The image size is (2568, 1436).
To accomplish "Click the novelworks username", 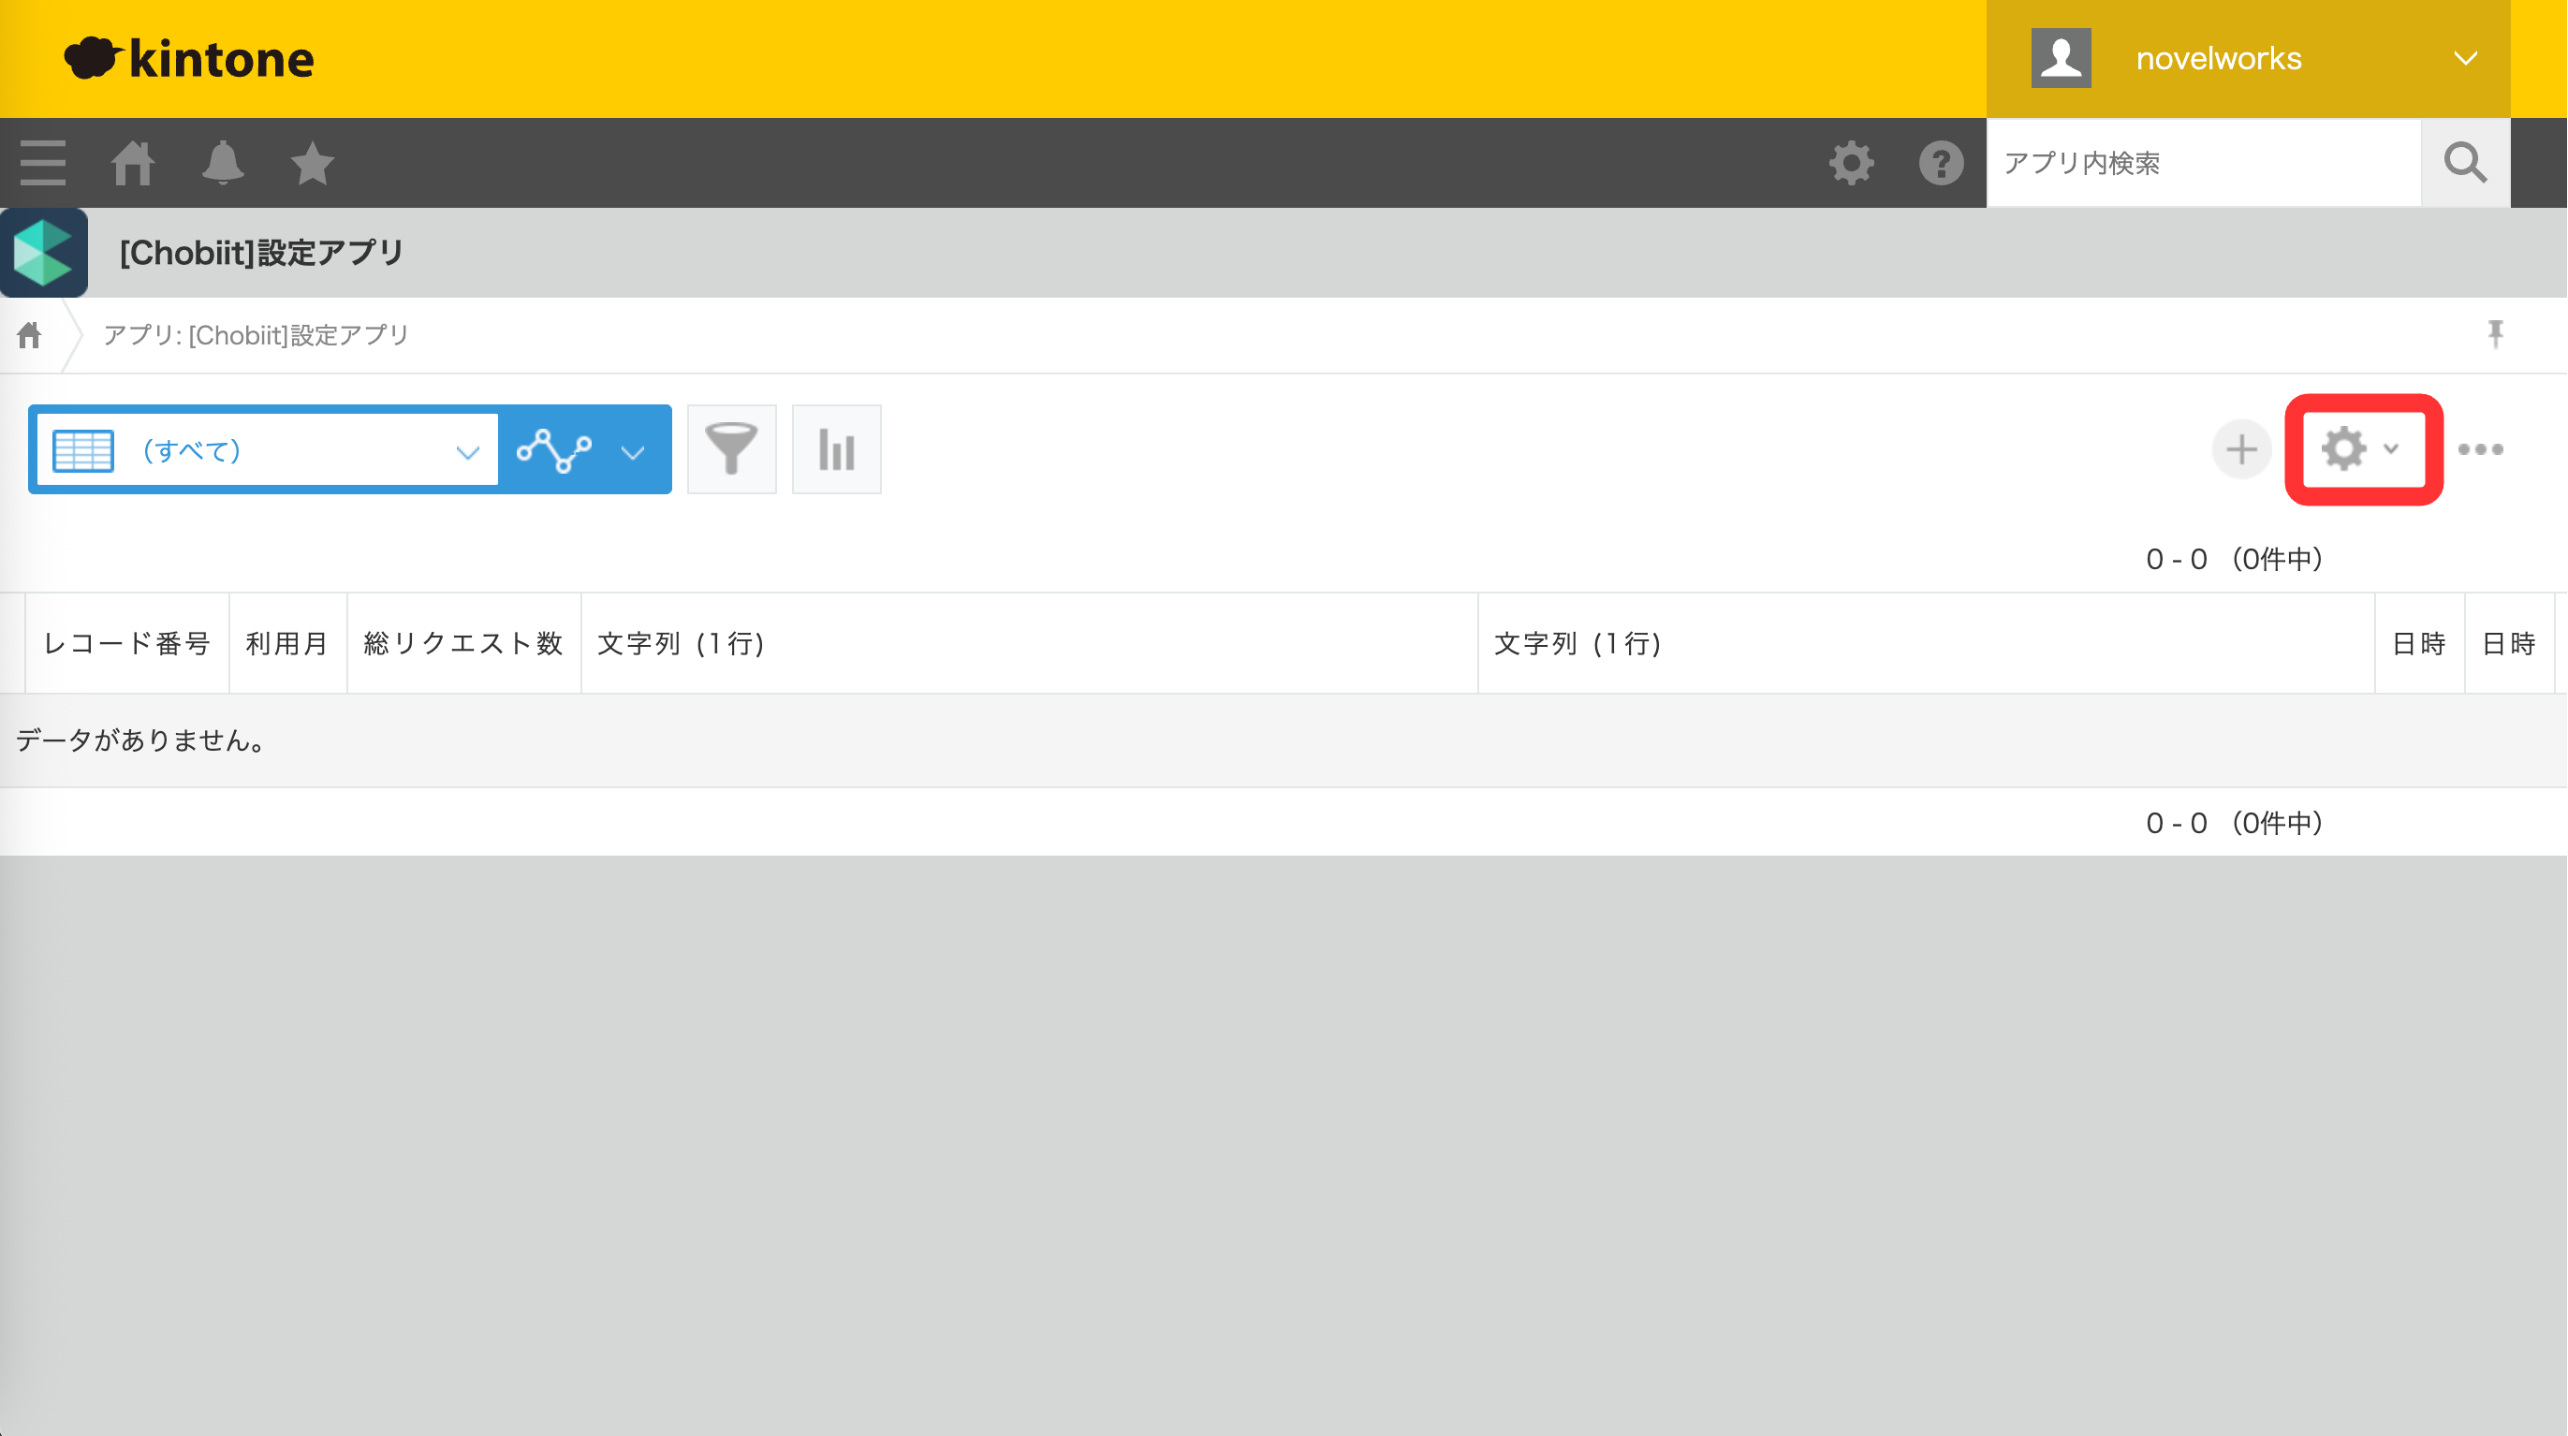I will [x=2219, y=59].
